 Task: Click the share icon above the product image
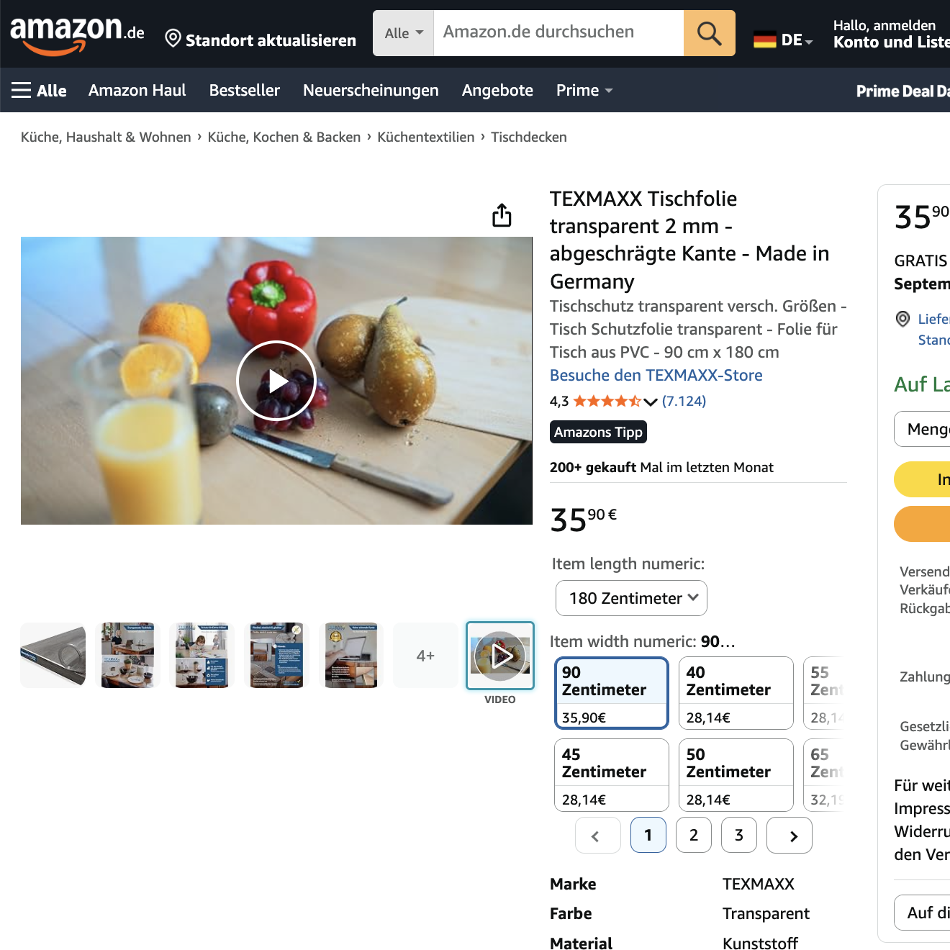[502, 214]
